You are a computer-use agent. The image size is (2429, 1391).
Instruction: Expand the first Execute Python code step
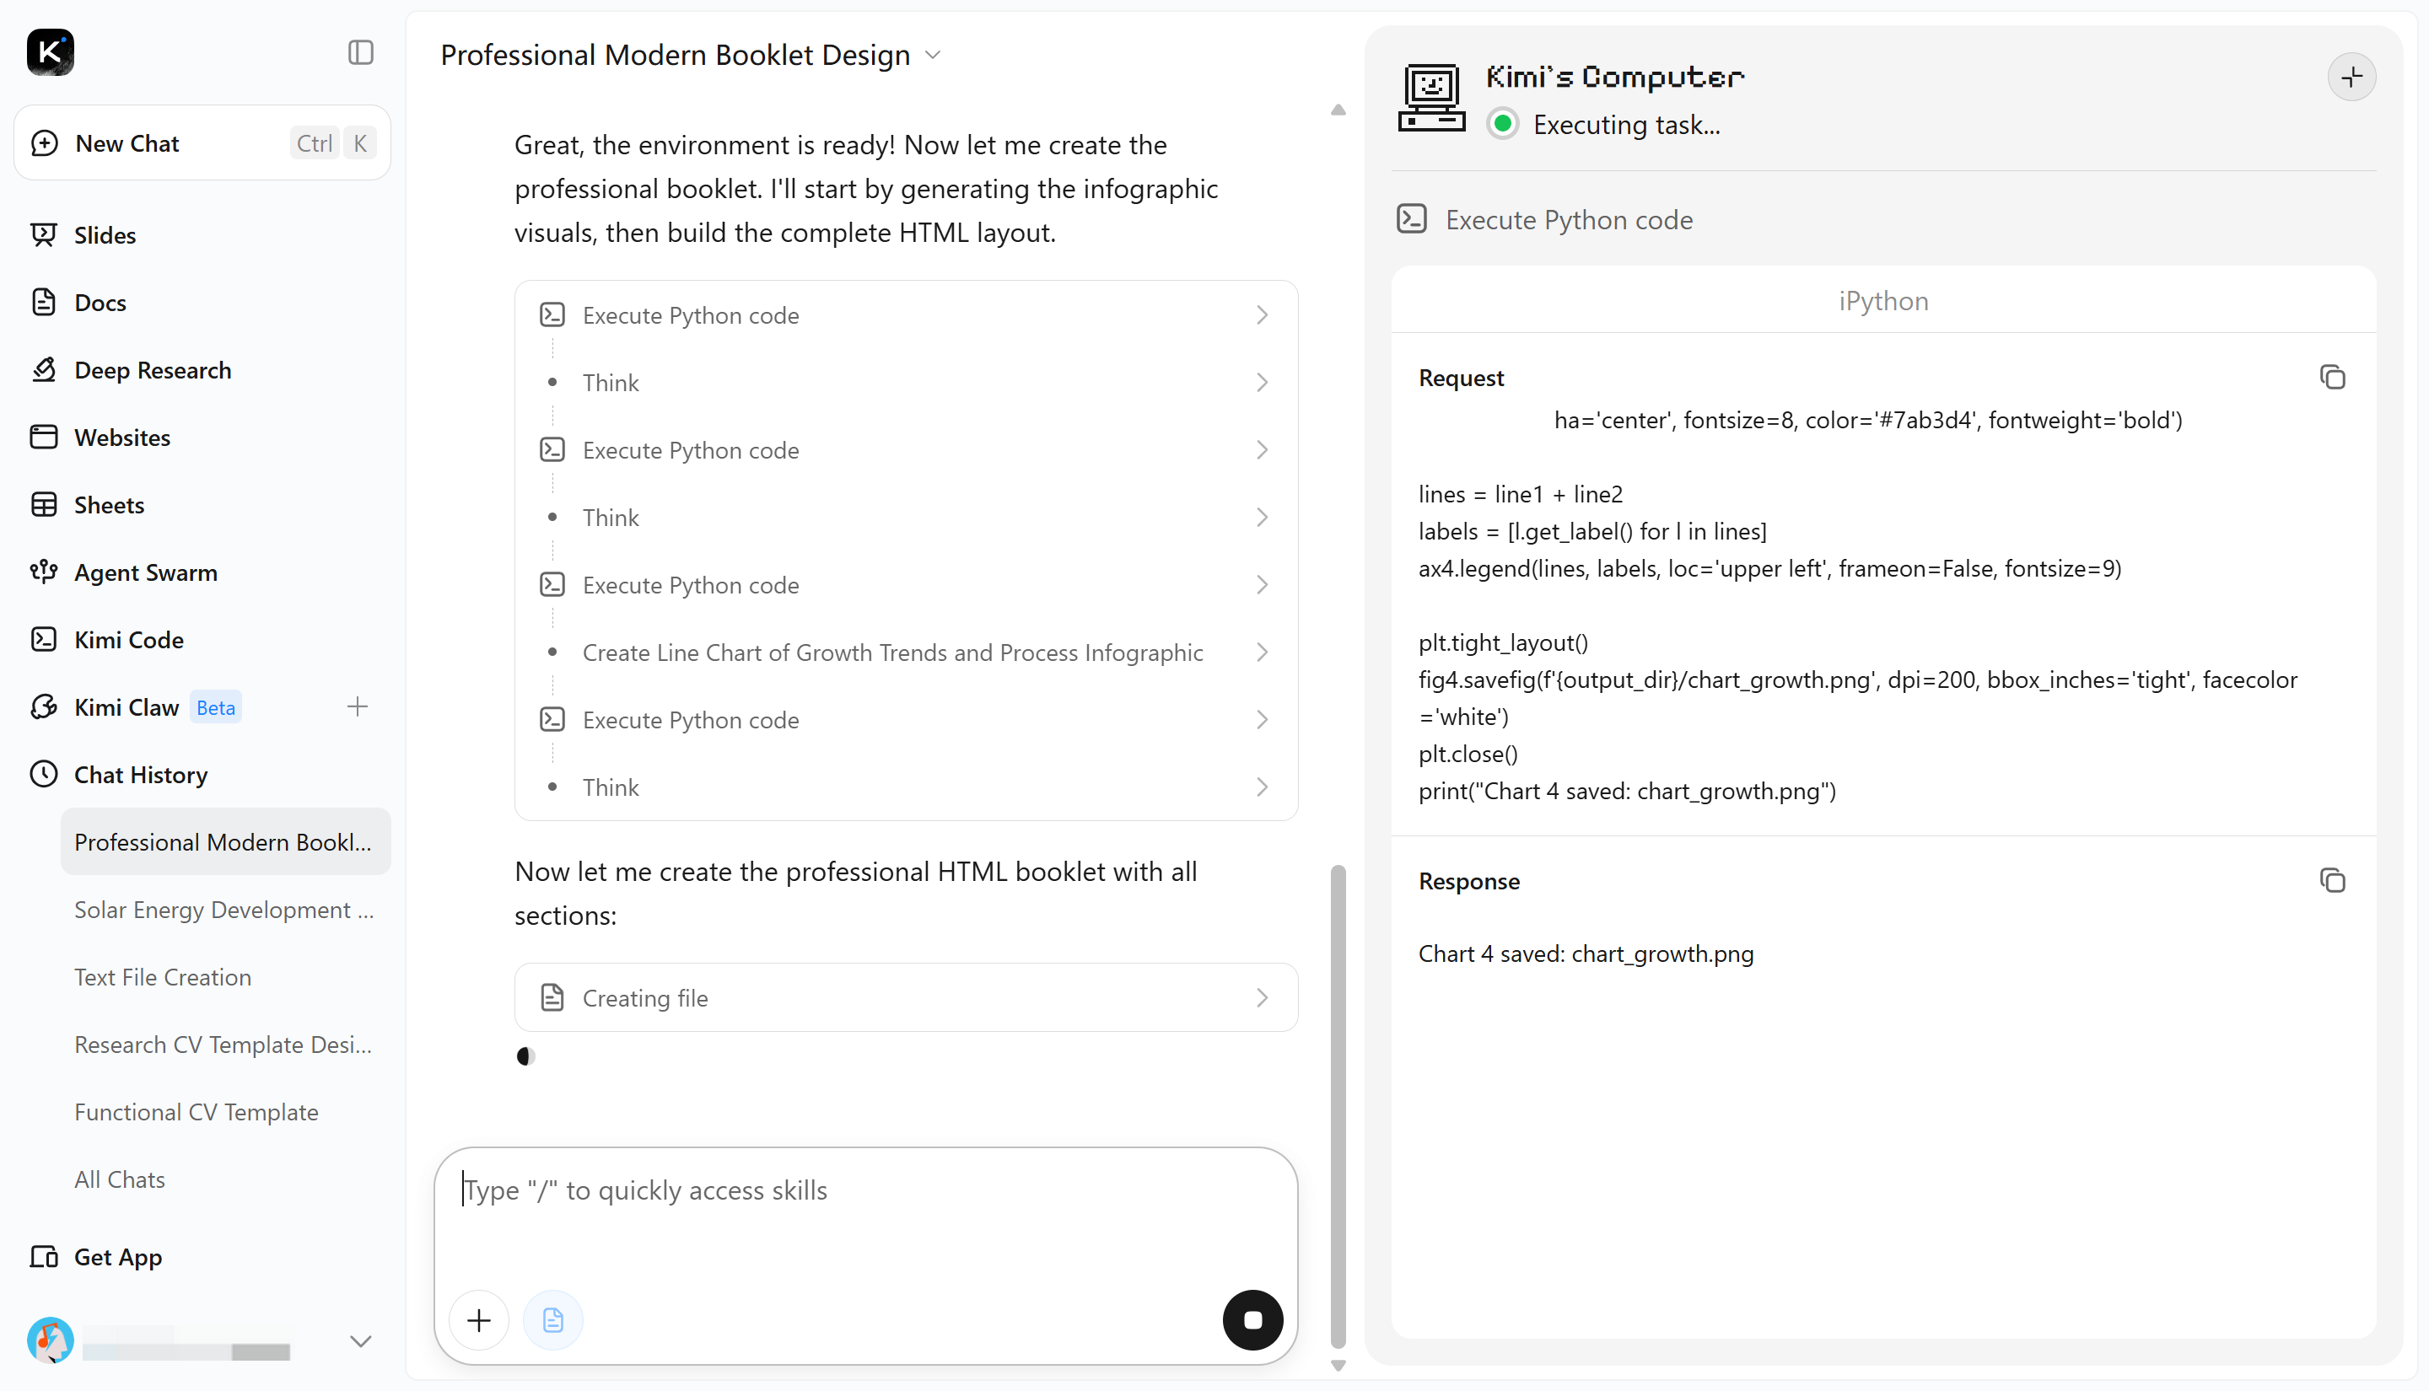point(906,315)
